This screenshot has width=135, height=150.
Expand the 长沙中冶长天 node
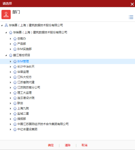[11, 67]
